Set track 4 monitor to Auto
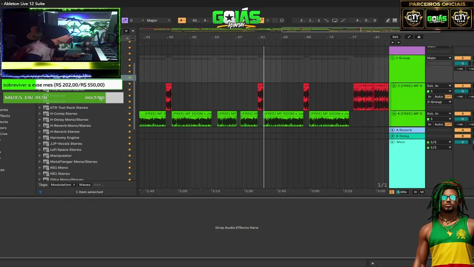The image size is (474, 267). pyautogui.click(x=439, y=124)
